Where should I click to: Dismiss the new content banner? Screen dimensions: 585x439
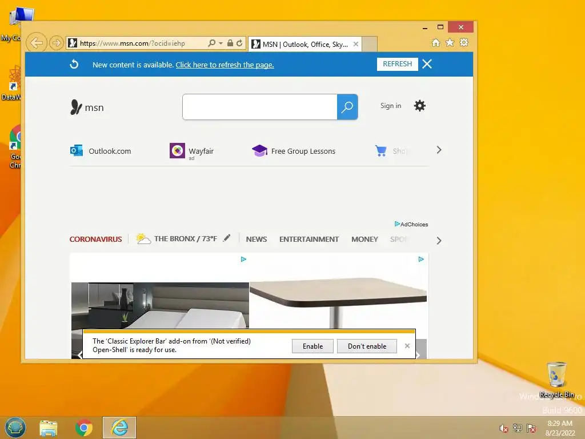click(x=427, y=64)
